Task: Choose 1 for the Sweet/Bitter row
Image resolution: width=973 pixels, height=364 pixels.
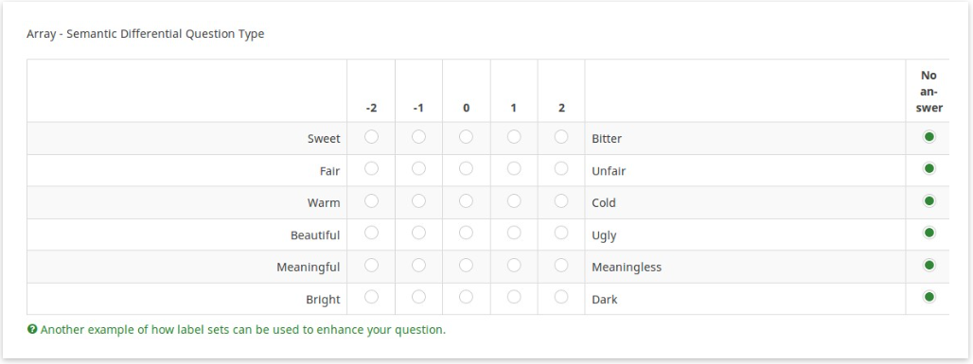Action: point(514,136)
